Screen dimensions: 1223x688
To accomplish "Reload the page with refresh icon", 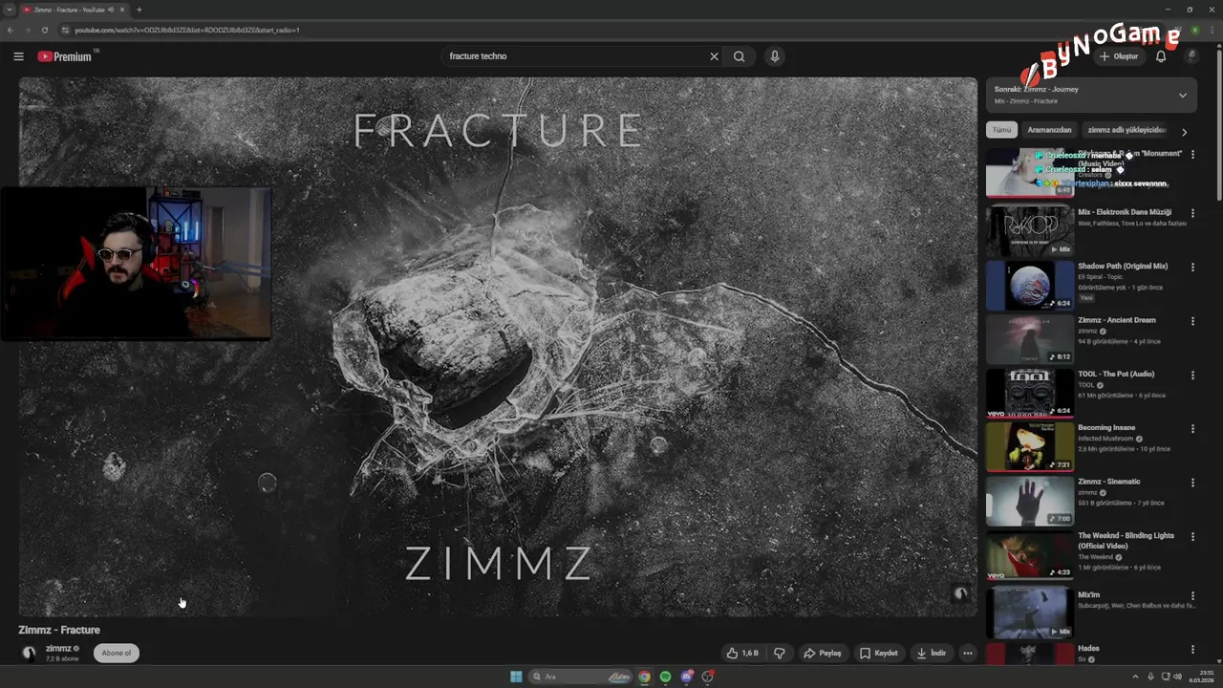I will pyautogui.click(x=45, y=30).
